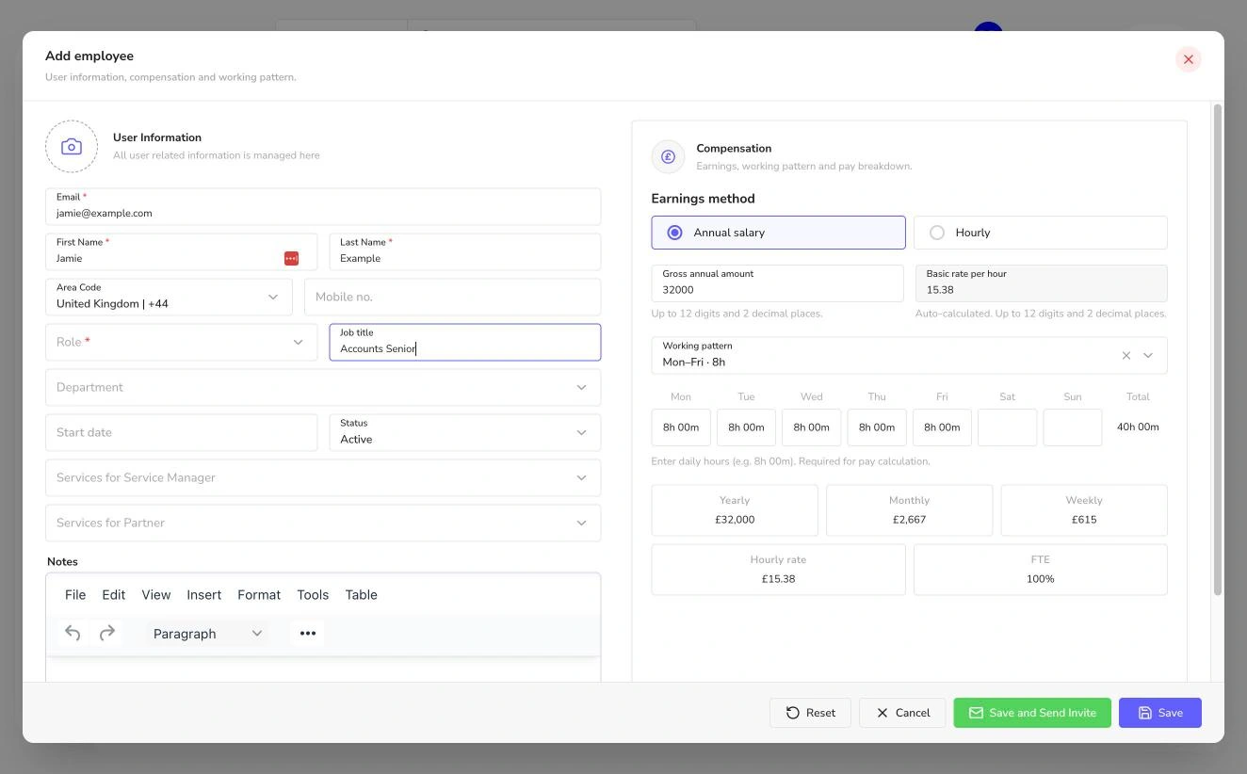Select the Hourly earnings method

pyautogui.click(x=1041, y=233)
